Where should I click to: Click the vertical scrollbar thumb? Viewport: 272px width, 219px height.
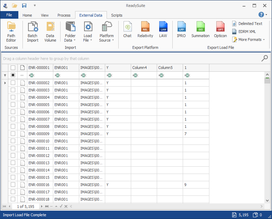(x=267, y=81)
